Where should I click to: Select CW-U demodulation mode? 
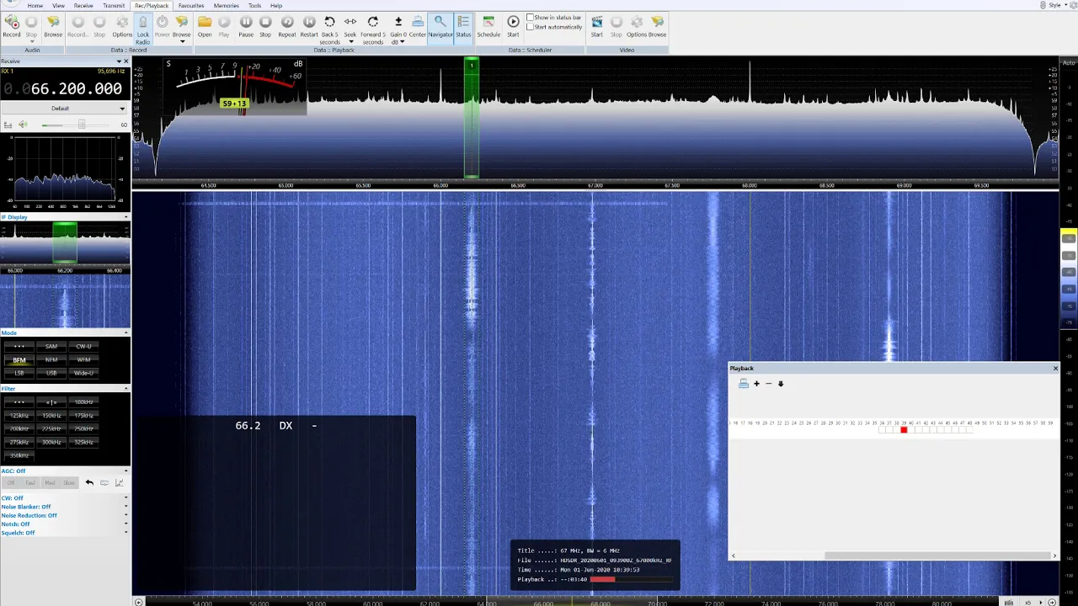pyautogui.click(x=83, y=346)
